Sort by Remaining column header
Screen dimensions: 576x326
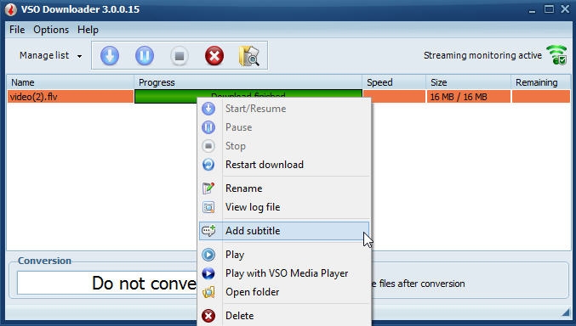click(x=541, y=82)
